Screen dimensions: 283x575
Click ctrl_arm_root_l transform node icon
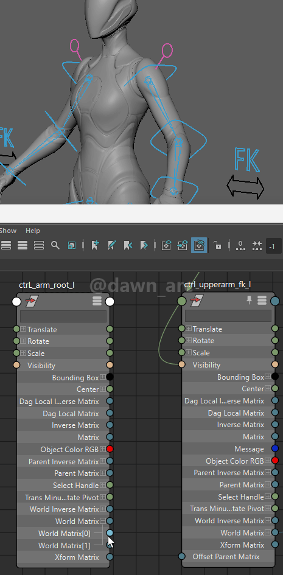[x=32, y=301]
